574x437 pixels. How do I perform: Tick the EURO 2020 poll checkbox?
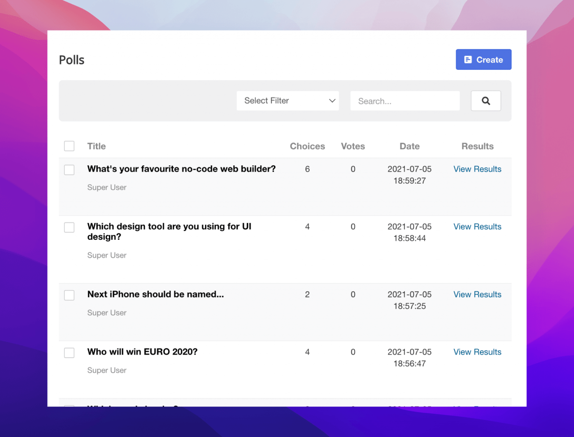point(69,353)
